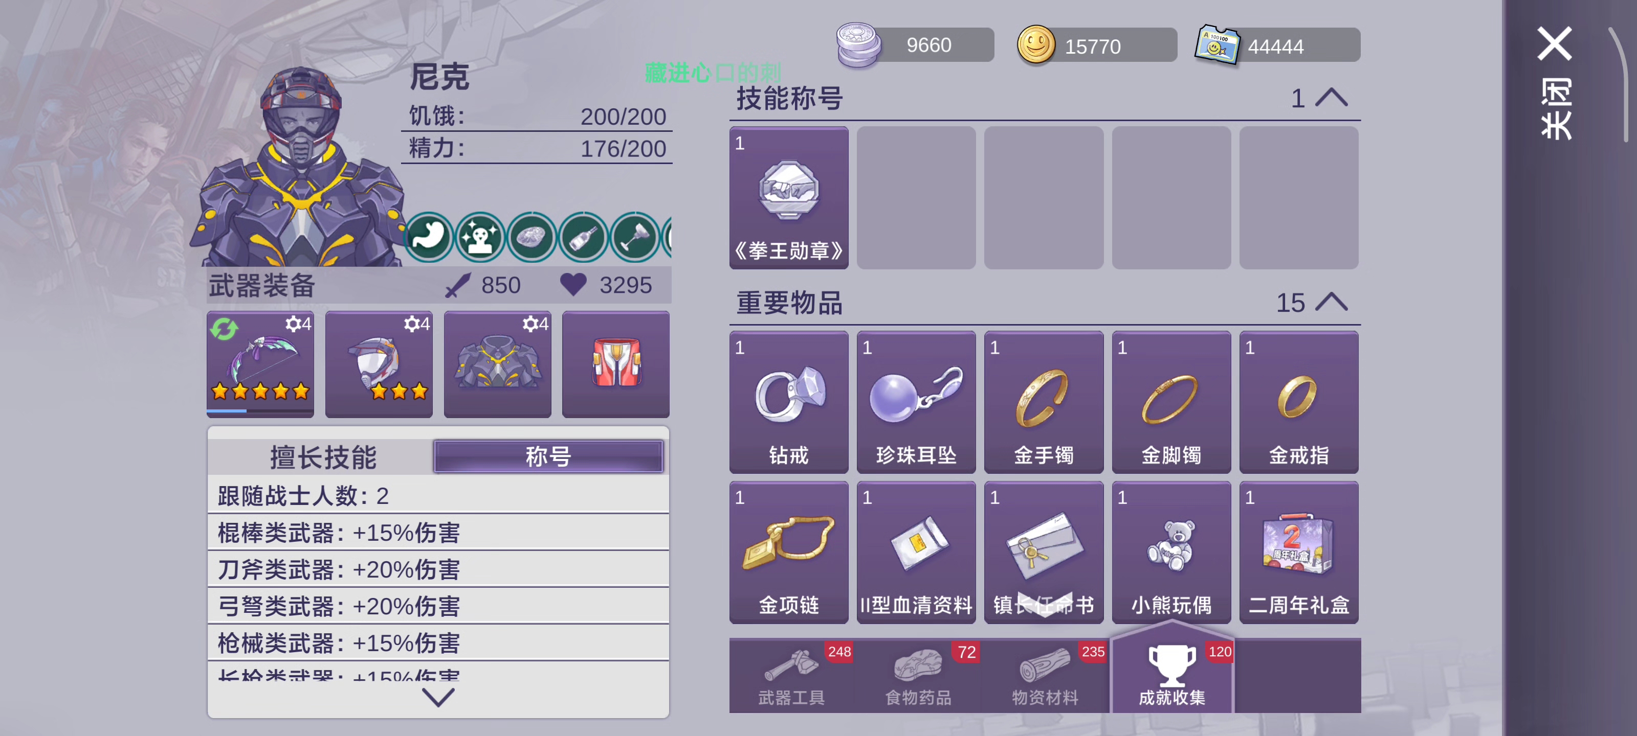Select the red shorts equipment slot
The height and width of the screenshot is (736, 1637).
point(616,364)
